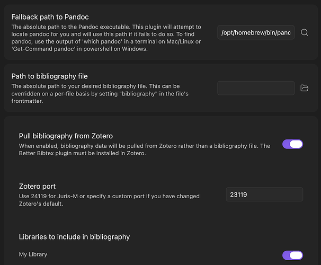The height and width of the screenshot is (265, 321).
Task: Open folder browser for bibliography file
Action: [305, 88]
